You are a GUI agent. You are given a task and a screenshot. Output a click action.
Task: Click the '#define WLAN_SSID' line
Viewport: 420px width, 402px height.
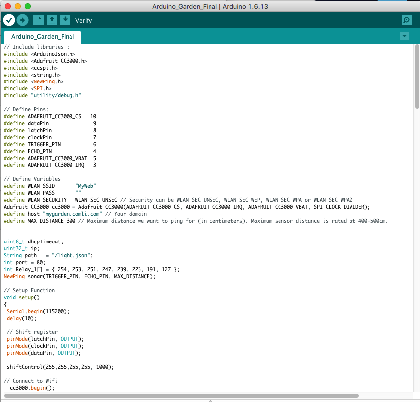(50, 186)
